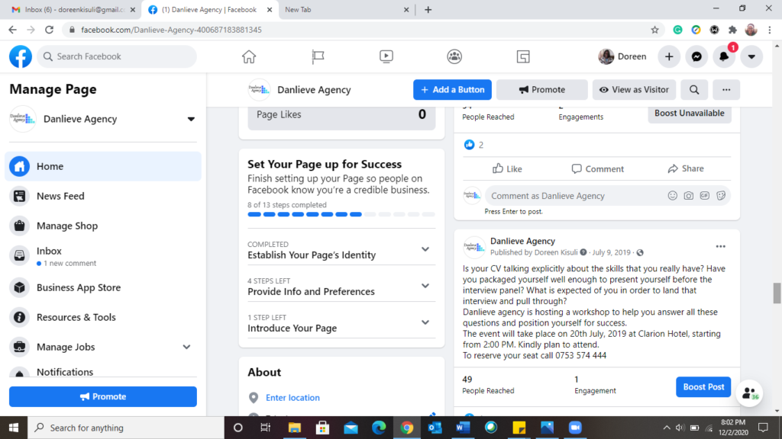Click the likes reaction icon on post
This screenshot has width=782, height=439.
click(470, 145)
